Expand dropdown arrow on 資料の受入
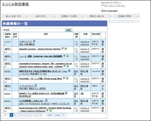The image size is (151, 121). [55, 16]
